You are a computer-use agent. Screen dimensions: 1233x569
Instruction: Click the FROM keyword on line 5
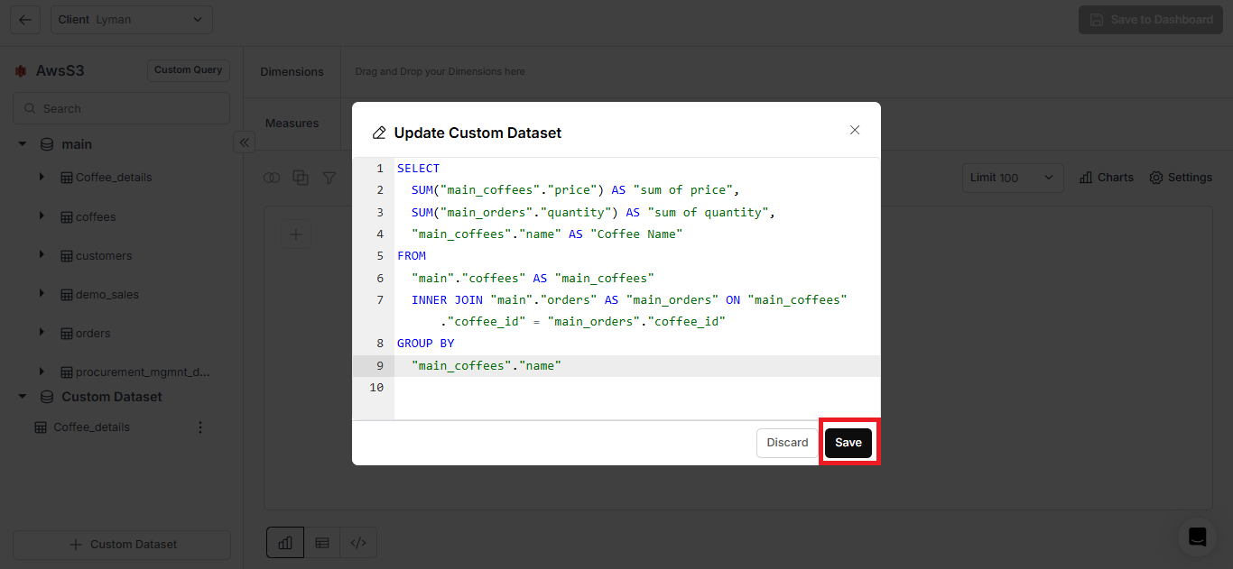412,256
